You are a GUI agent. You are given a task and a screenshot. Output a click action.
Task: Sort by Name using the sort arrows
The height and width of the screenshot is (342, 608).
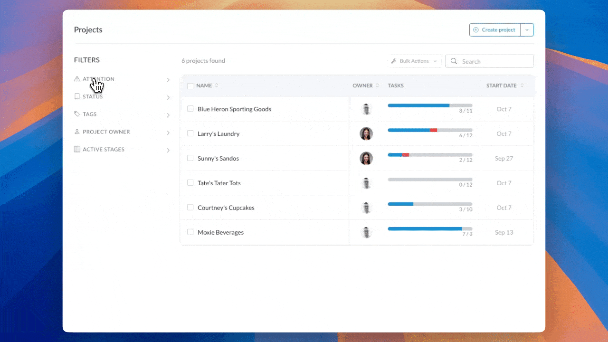pos(217,85)
